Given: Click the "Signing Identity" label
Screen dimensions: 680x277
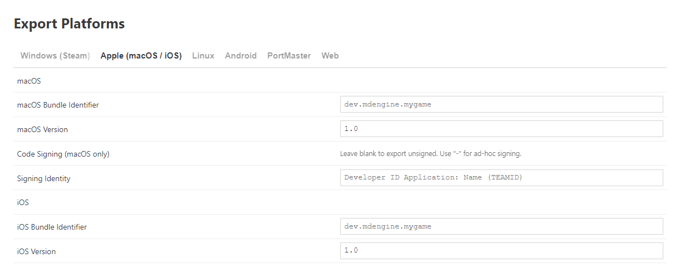Looking at the screenshot, I should click(43, 178).
